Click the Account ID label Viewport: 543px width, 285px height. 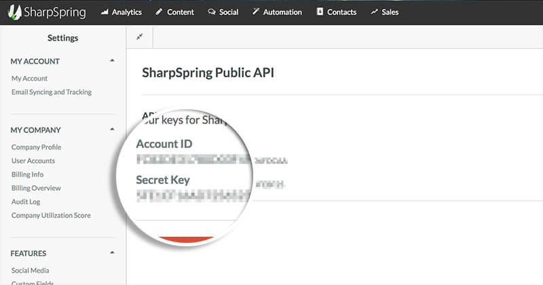pyautogui.click(x=164, y=144)
